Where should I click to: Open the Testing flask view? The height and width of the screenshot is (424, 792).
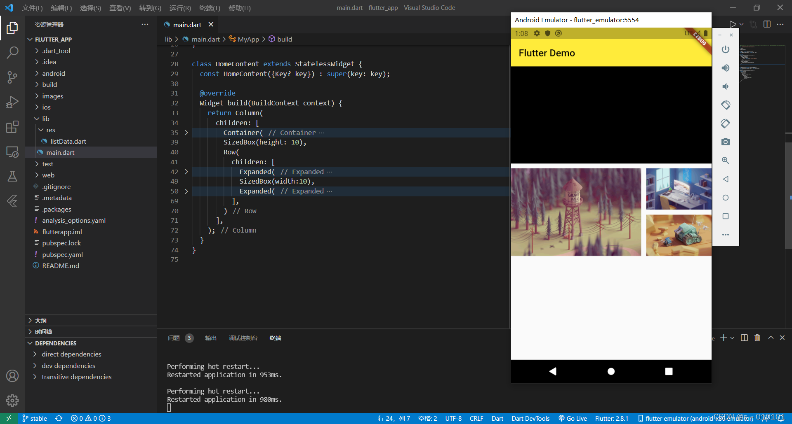click(x=12, y=176)
